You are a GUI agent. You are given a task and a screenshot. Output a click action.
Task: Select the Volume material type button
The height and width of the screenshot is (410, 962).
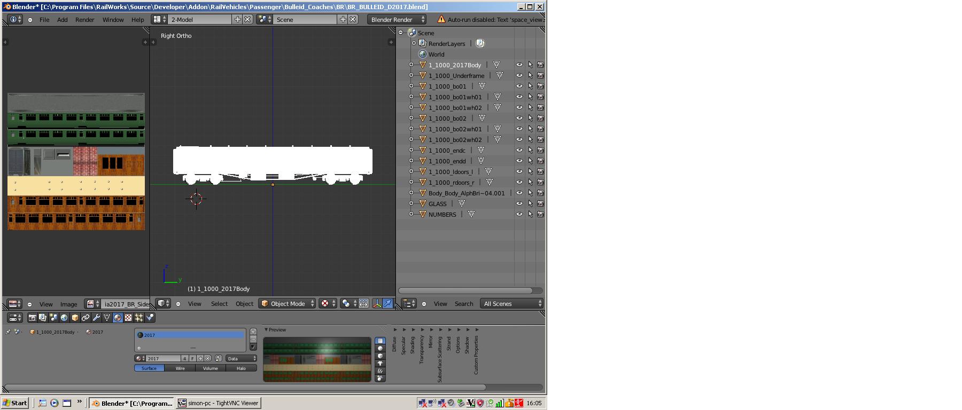tap(211, 368)
